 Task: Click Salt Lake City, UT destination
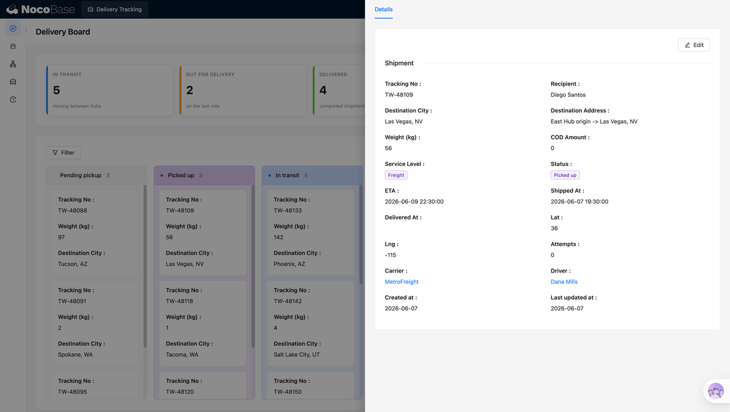[297, 354]
